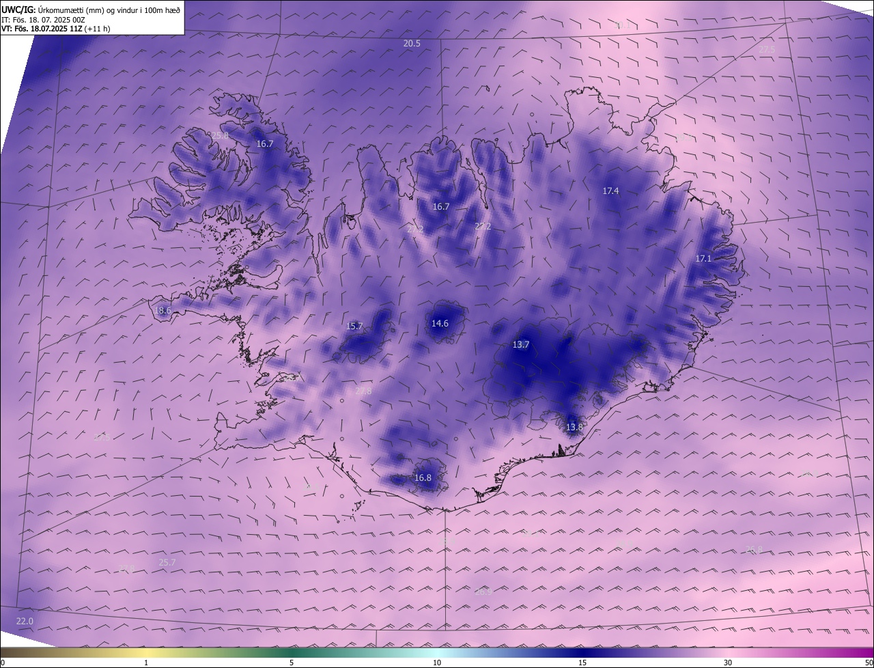Click the 26.8 value label
The height and width of the screenshot is (668, 874).
click(754, 548)
